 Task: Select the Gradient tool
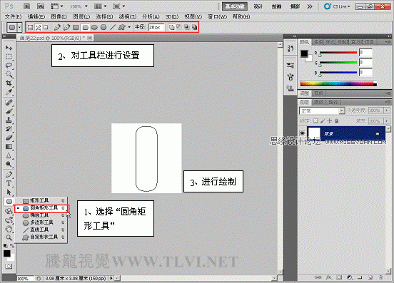[9, 147]
